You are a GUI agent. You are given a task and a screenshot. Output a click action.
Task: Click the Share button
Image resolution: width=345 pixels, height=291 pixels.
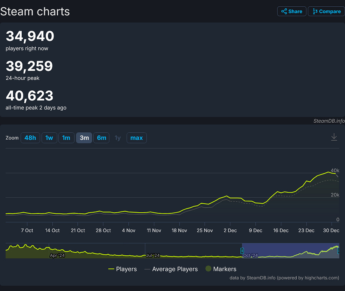click(292, 11)
